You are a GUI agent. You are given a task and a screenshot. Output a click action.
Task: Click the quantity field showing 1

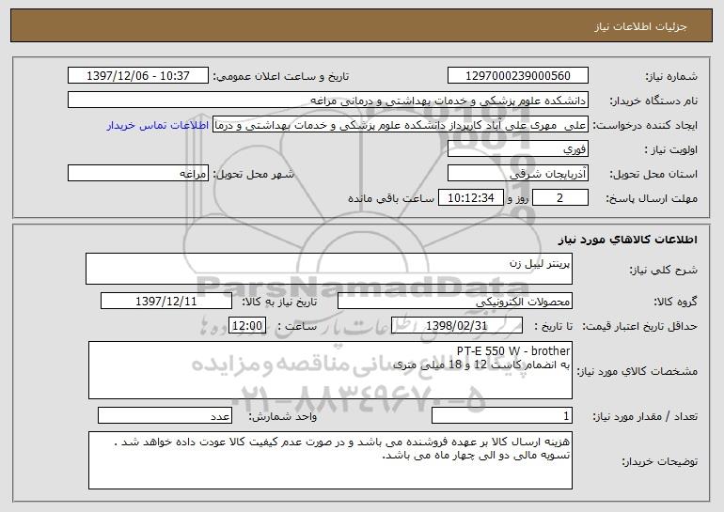click(x=502, y=415)
